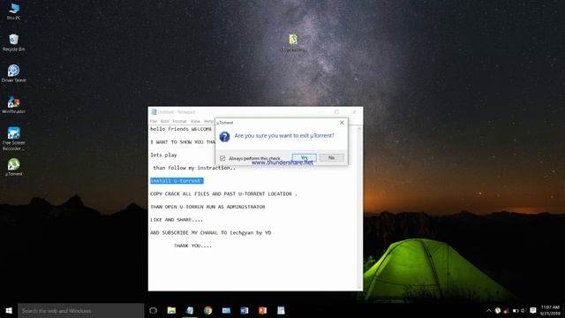Screen dimensions: 565x318
Task: Open Task View from taskbar
Action: (153, 310)
